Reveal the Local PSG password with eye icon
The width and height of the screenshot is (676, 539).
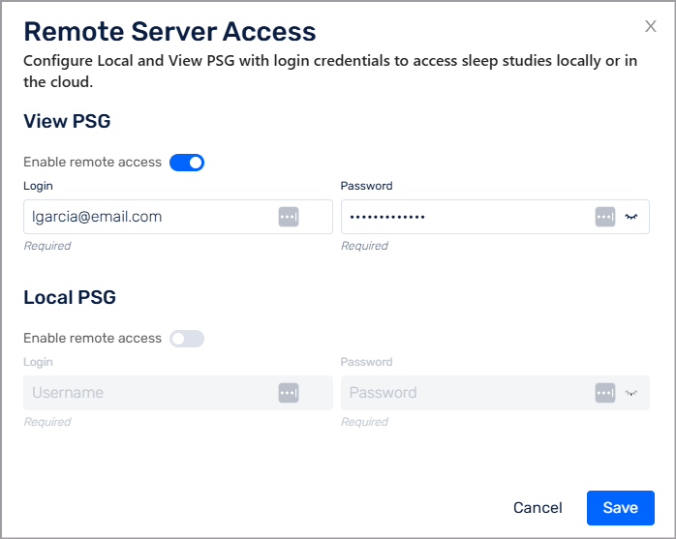631,393
